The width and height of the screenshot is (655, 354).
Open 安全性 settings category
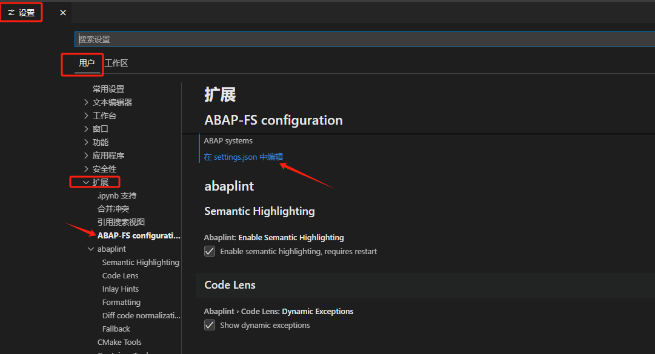click(104, 169)
